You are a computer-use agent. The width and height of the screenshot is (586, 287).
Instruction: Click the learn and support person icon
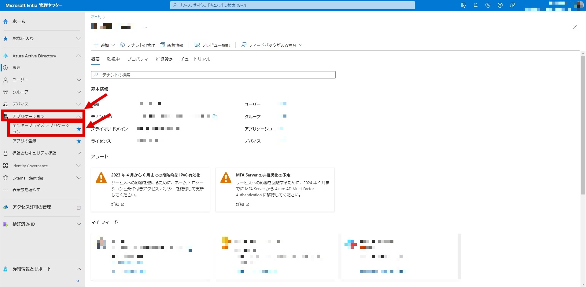click(x=6, y=269)
